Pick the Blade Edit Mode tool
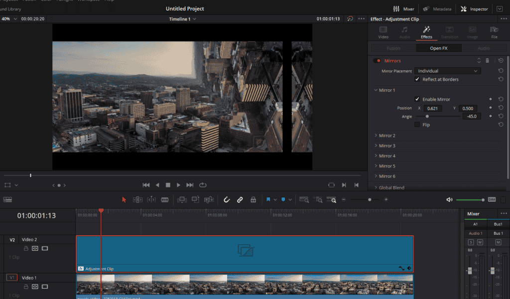Screen dimensions: 510x299 pyautogui.click(x=165, y=199)
